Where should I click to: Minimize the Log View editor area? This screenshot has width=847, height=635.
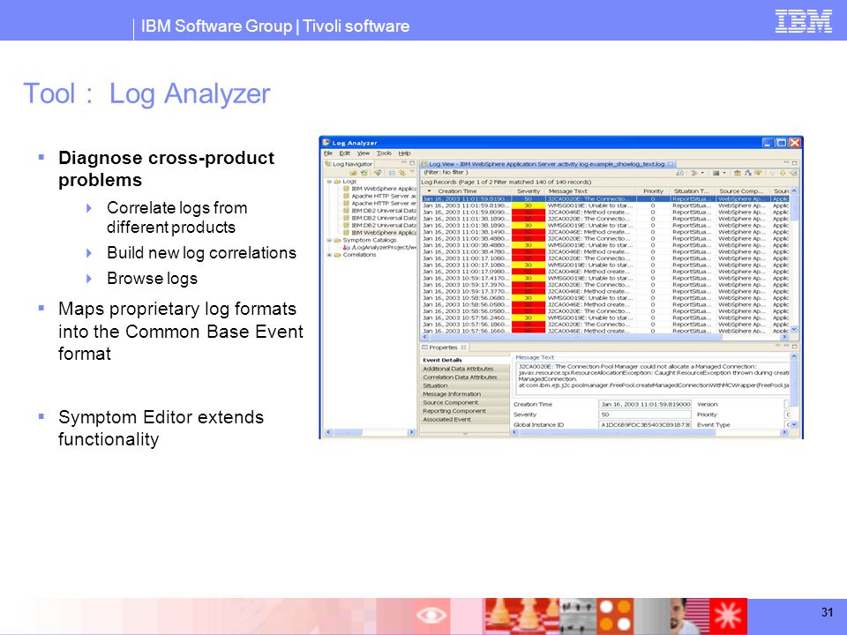[786, 162]
